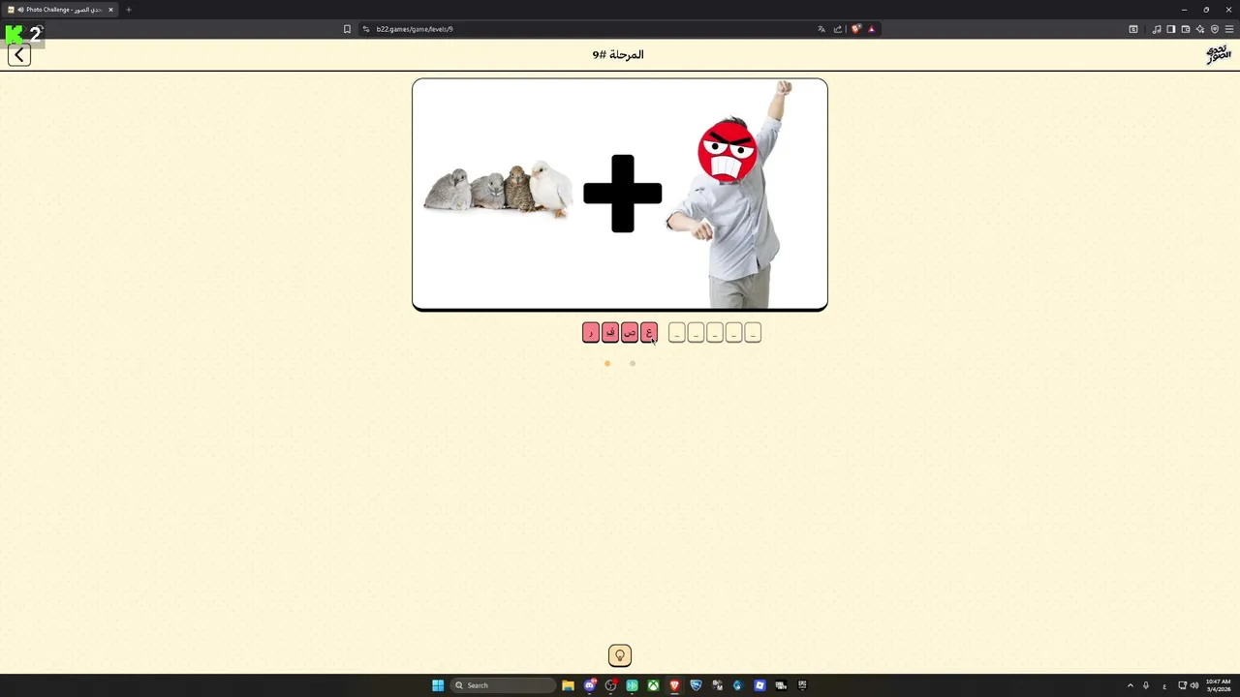Image resolution: width=1240 pixels, height=697 pixels.
Task: Click the green audio waveform taskbar app
Action: (632, 685)
